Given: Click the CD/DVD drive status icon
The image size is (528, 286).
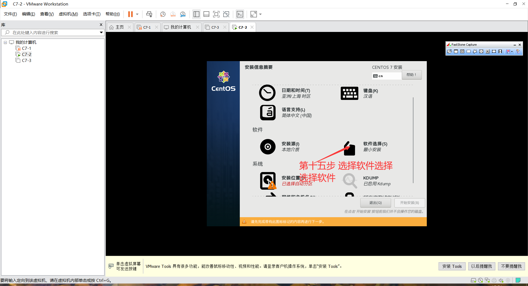Looking at the screenshot, I should coord(480,280).
